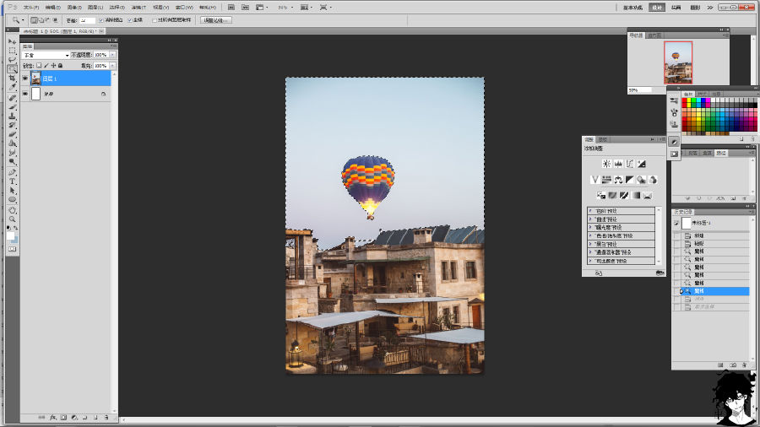Toggle the Contiguous checkbox in options bar
The image size is (760, 427).
[129, 19]
